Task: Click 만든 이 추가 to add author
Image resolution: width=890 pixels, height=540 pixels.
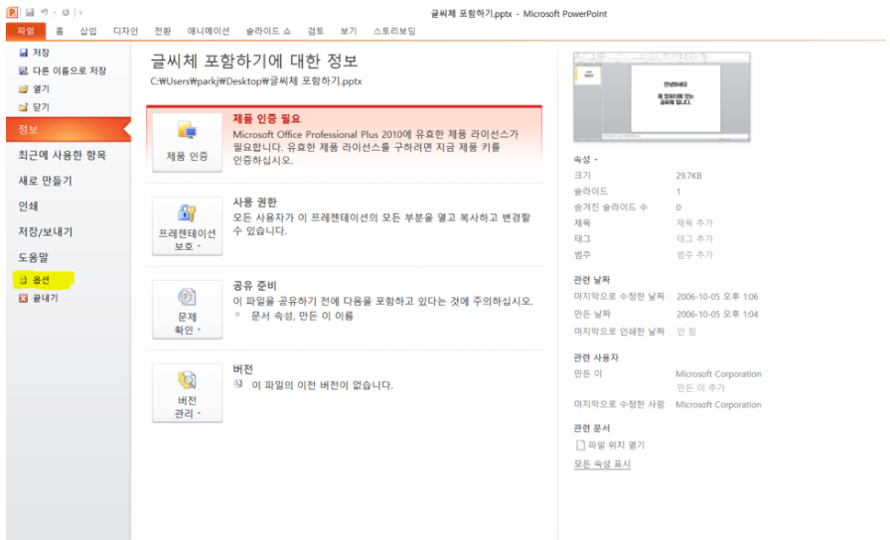Action: pyautogui.click(x=700, y=387)
